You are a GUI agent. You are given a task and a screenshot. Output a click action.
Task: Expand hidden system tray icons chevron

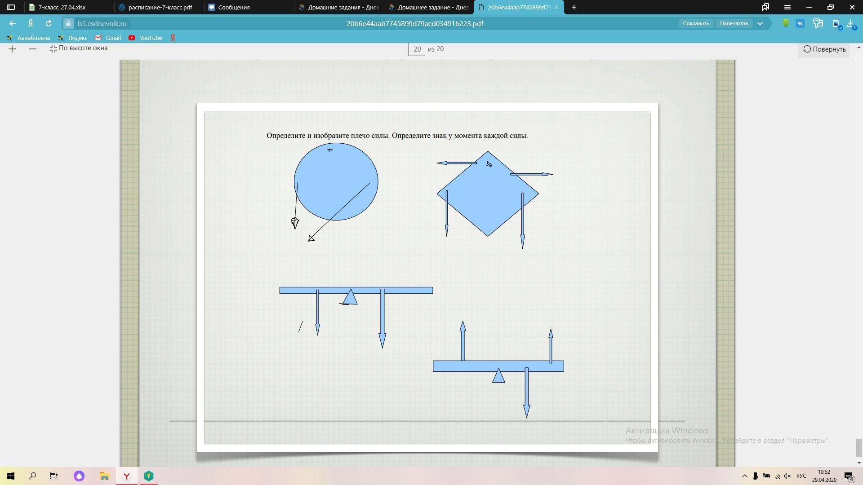(744, 476)
